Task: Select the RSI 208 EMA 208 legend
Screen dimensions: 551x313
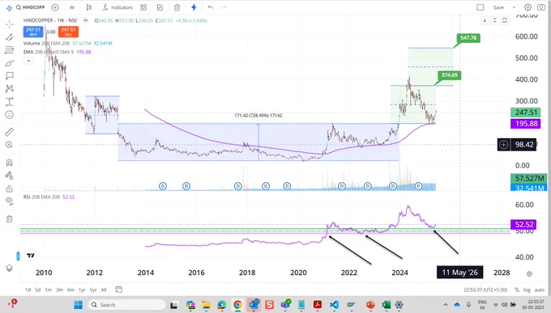Action: [49, 197]
